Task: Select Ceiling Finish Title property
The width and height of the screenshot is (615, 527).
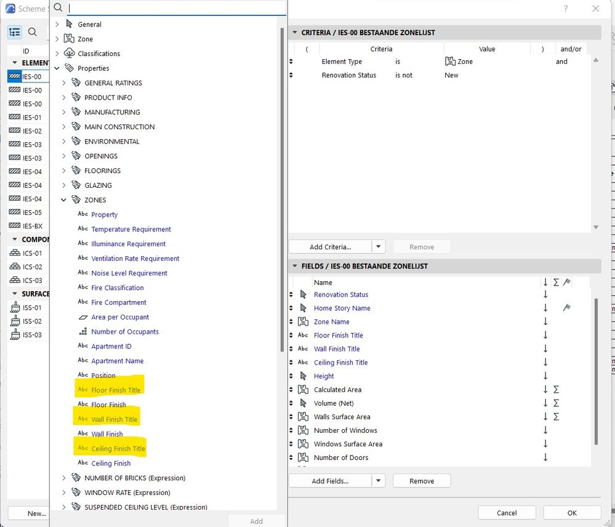Action: click(118, 449)
